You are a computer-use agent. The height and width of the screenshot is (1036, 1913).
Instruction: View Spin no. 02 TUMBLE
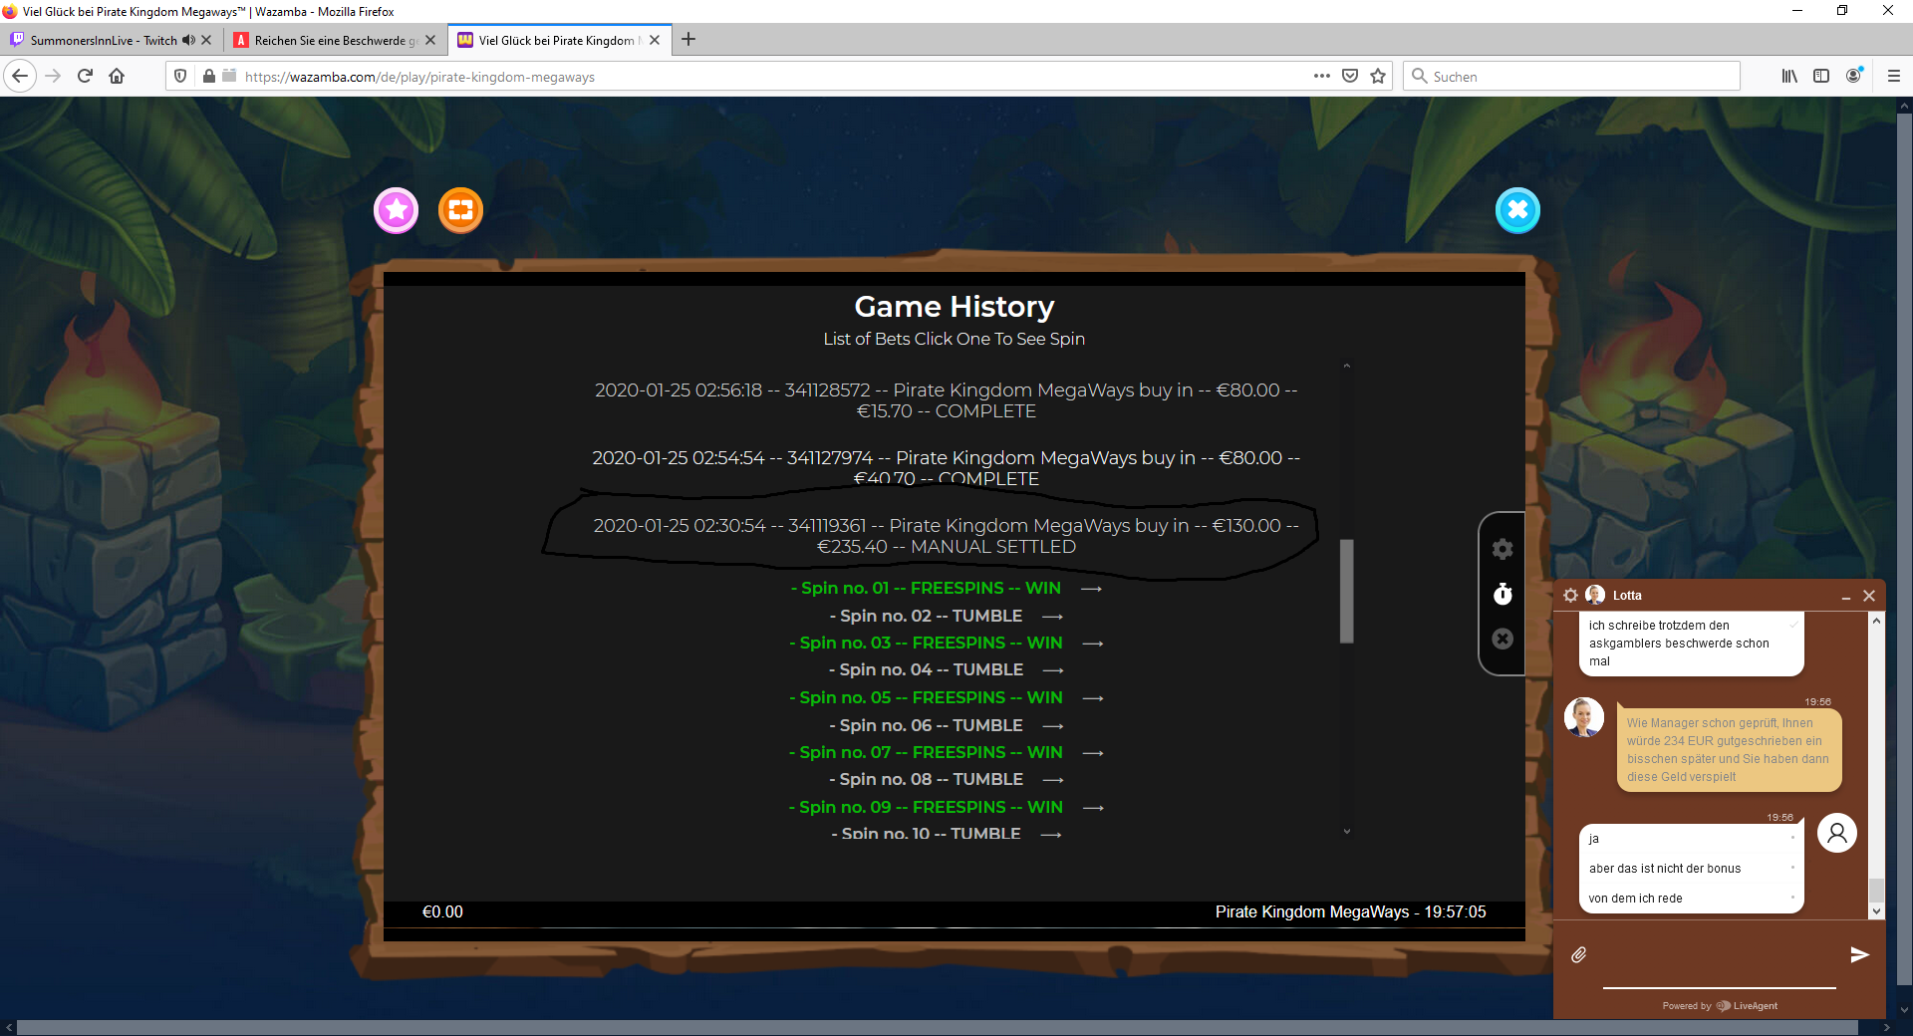(946, 616)
